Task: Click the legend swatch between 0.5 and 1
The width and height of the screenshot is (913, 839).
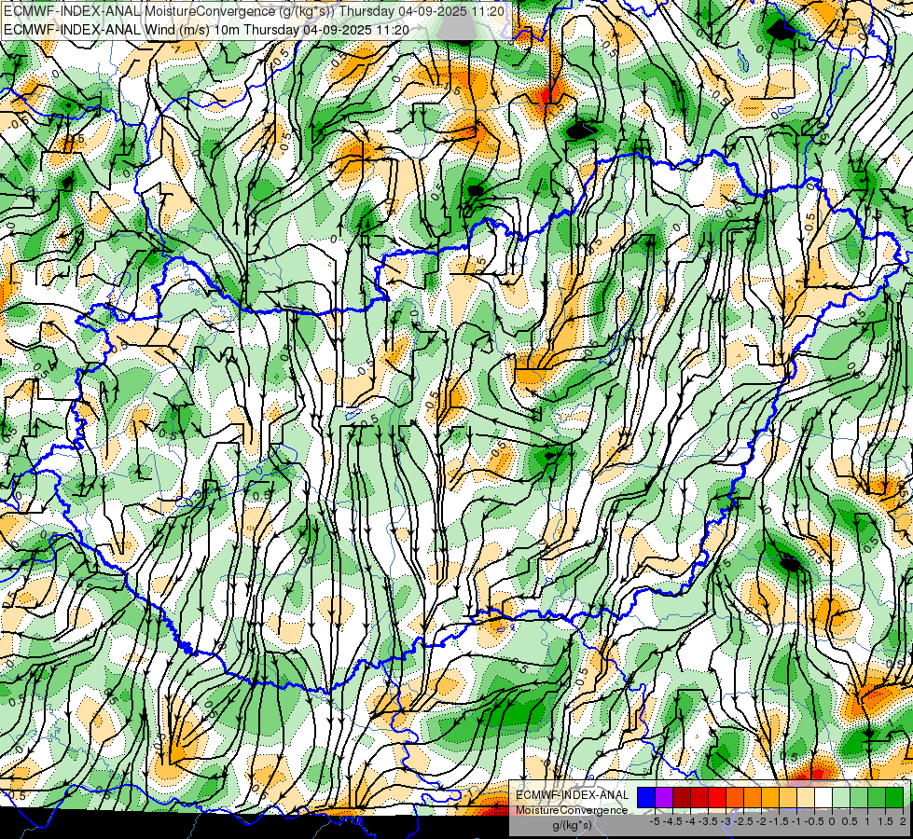Action: click(x=859, y=797)
